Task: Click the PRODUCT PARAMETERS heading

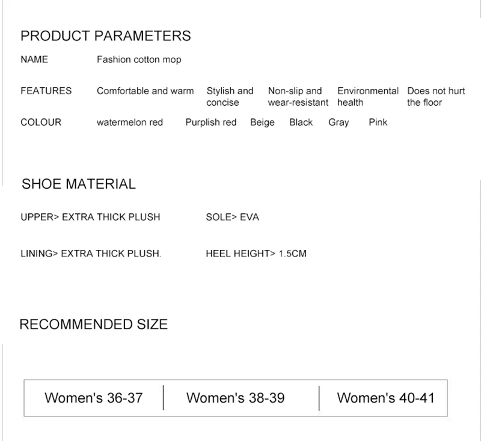Action: pyautogui.click(x=106, y=36)
